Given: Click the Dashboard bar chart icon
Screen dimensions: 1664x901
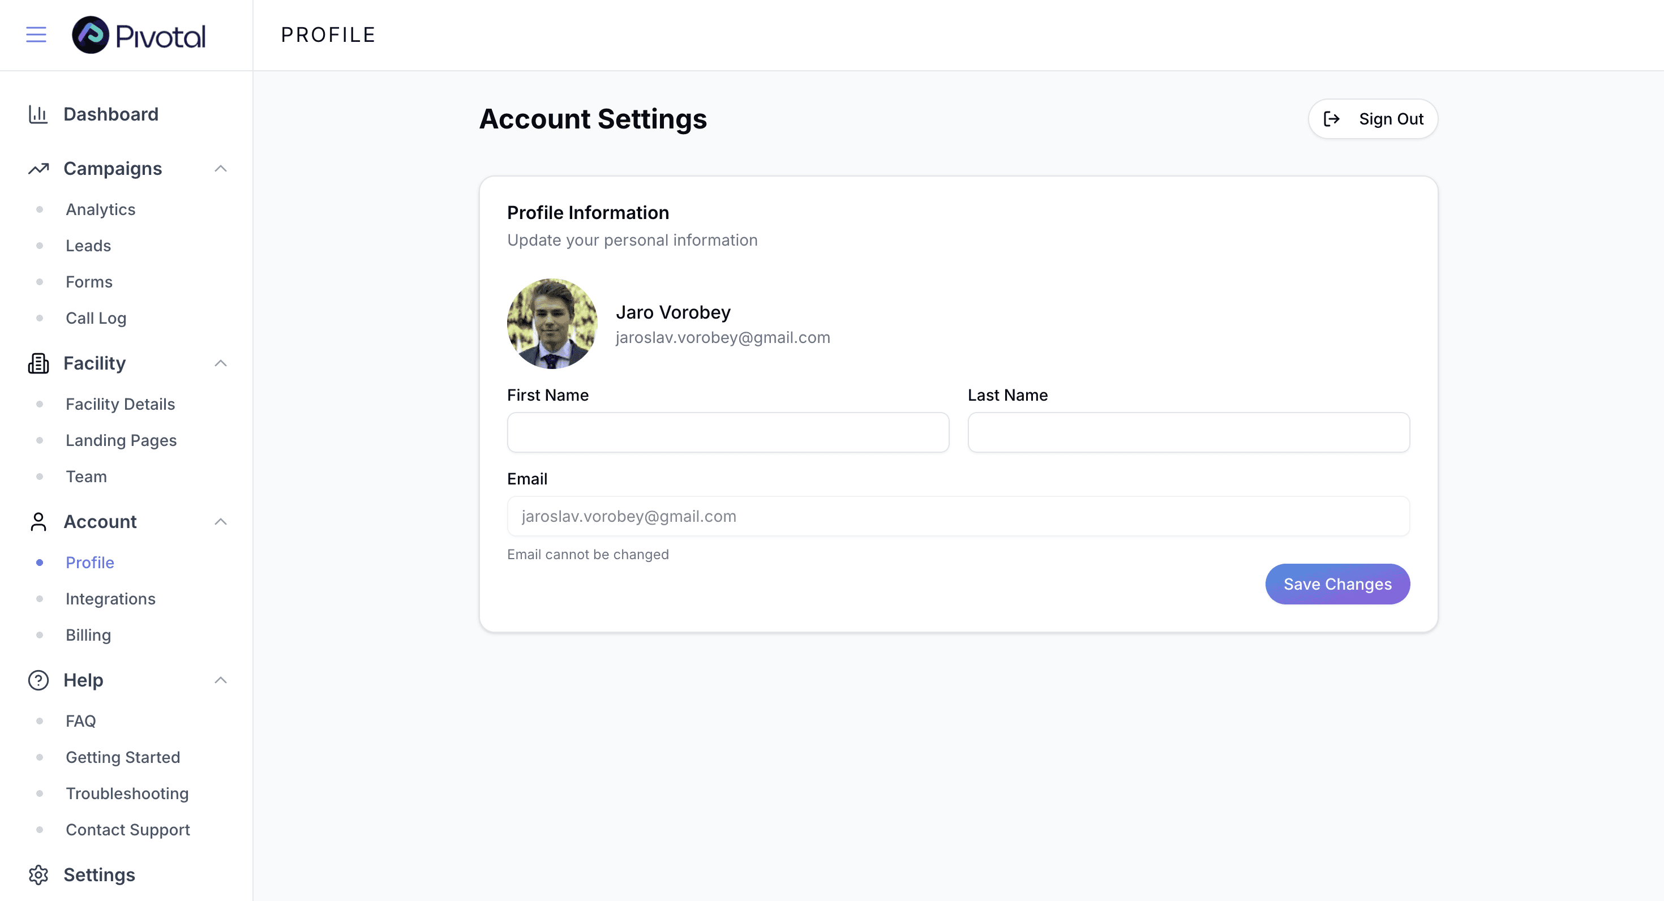Looking at the screenshot, I should [38, 114].
